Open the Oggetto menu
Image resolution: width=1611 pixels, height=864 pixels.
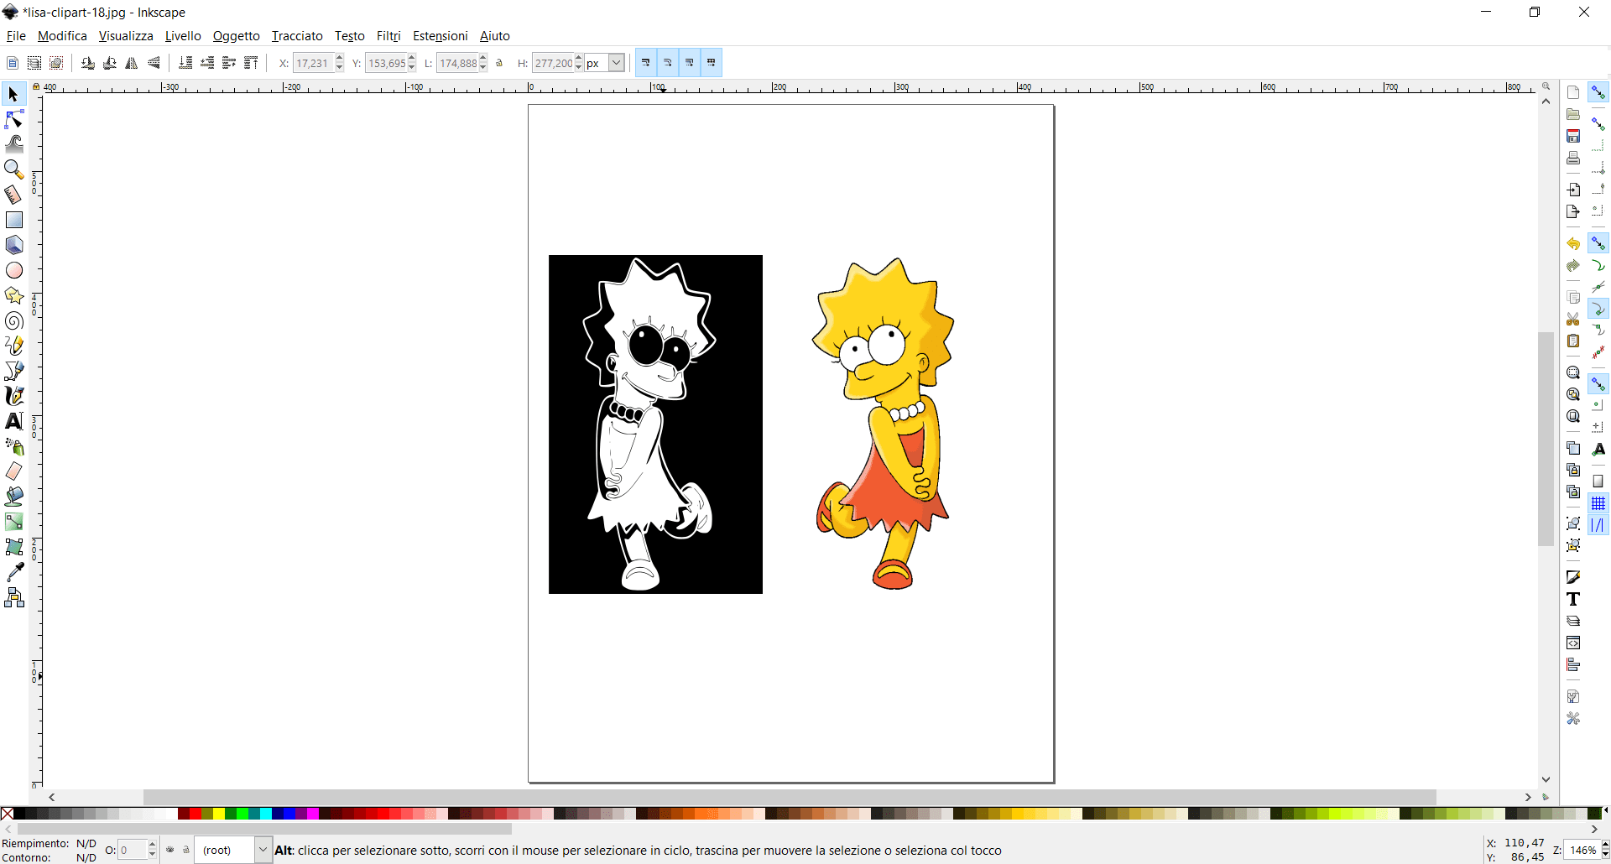pyautogui.click(x=237, y=36)
